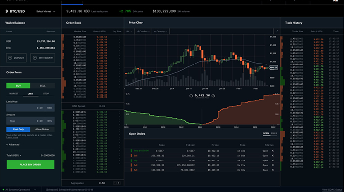Click the +2.78% 24h price change

click(x=125, y=11)
